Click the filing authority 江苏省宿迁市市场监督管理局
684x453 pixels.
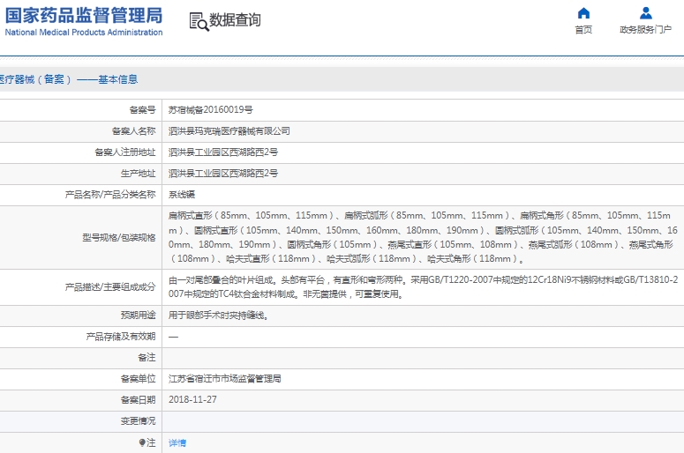[225, 379]
